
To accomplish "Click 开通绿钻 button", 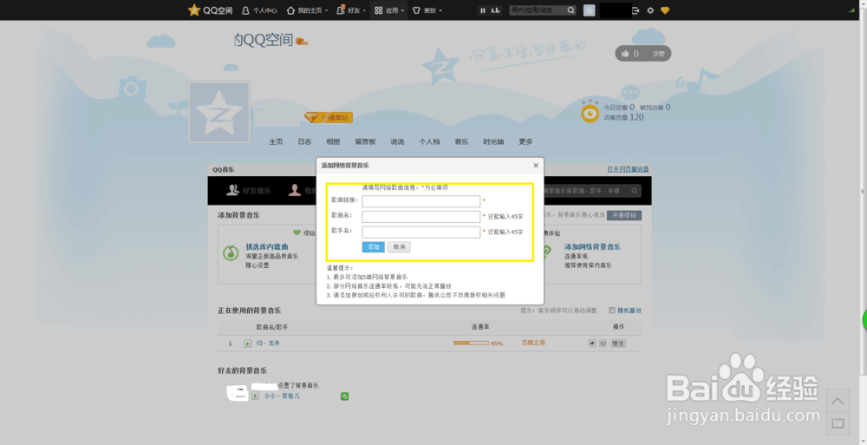I will coord(623,215).
